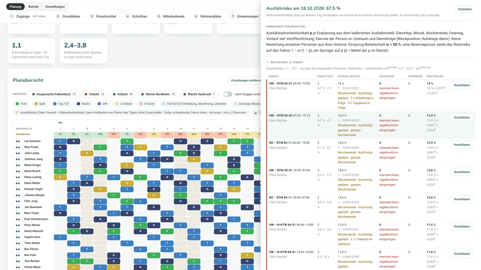This screenshot has width=481, height=270.
Task: Click the 27% Ausfallrisiko cell on day 13
Action: coord(220,134)
